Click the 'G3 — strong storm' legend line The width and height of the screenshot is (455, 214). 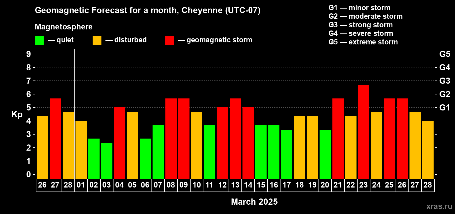point(361,25)
